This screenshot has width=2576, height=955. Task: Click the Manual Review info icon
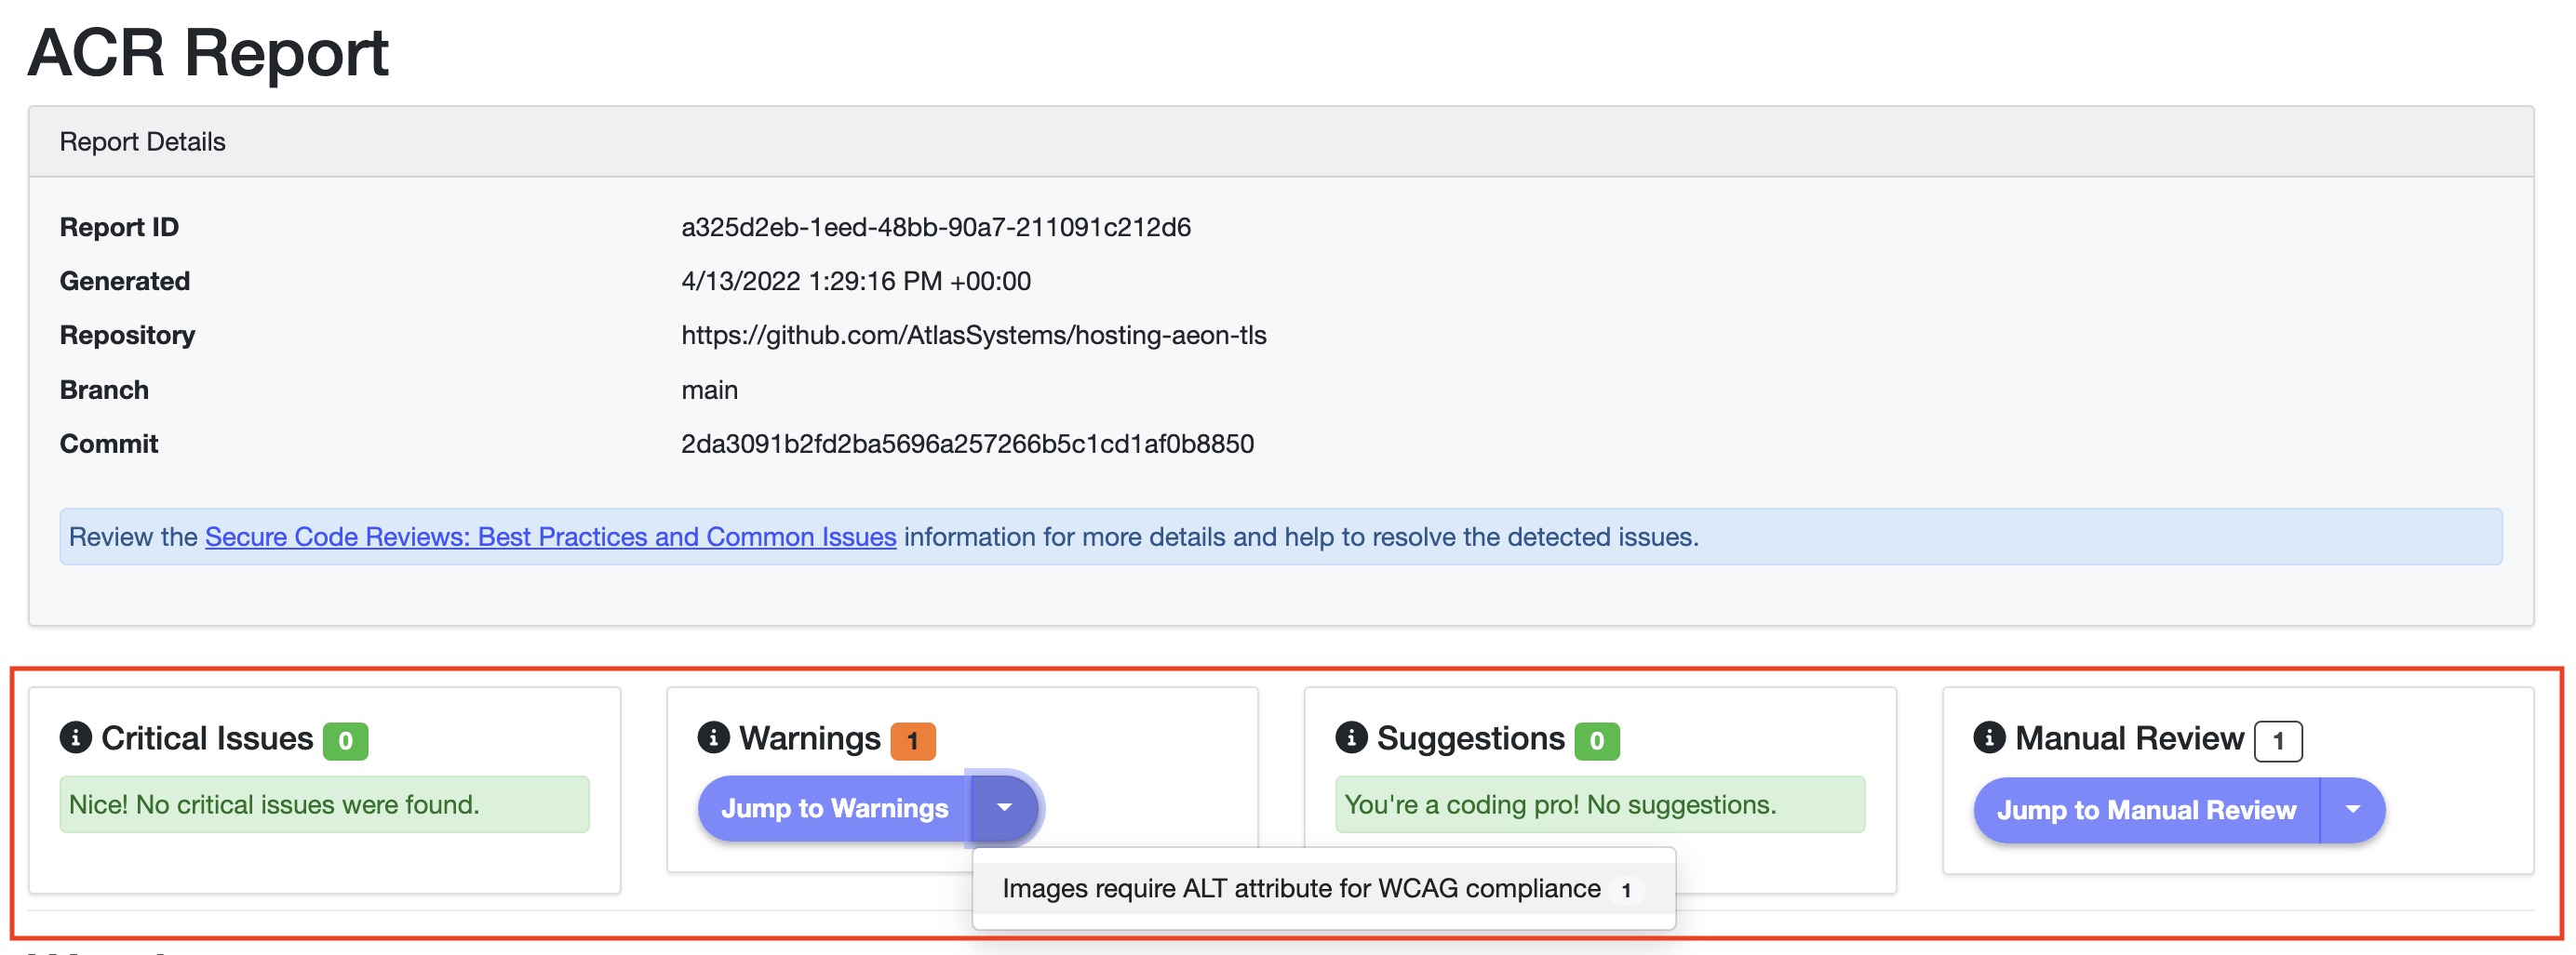1990,739
